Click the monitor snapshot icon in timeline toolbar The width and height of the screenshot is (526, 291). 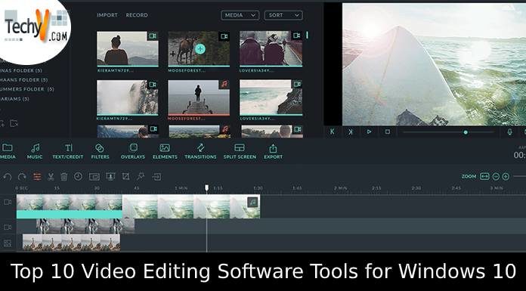point(110,176)
